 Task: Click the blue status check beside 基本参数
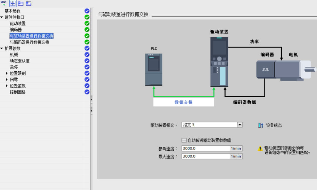[87, 11]
